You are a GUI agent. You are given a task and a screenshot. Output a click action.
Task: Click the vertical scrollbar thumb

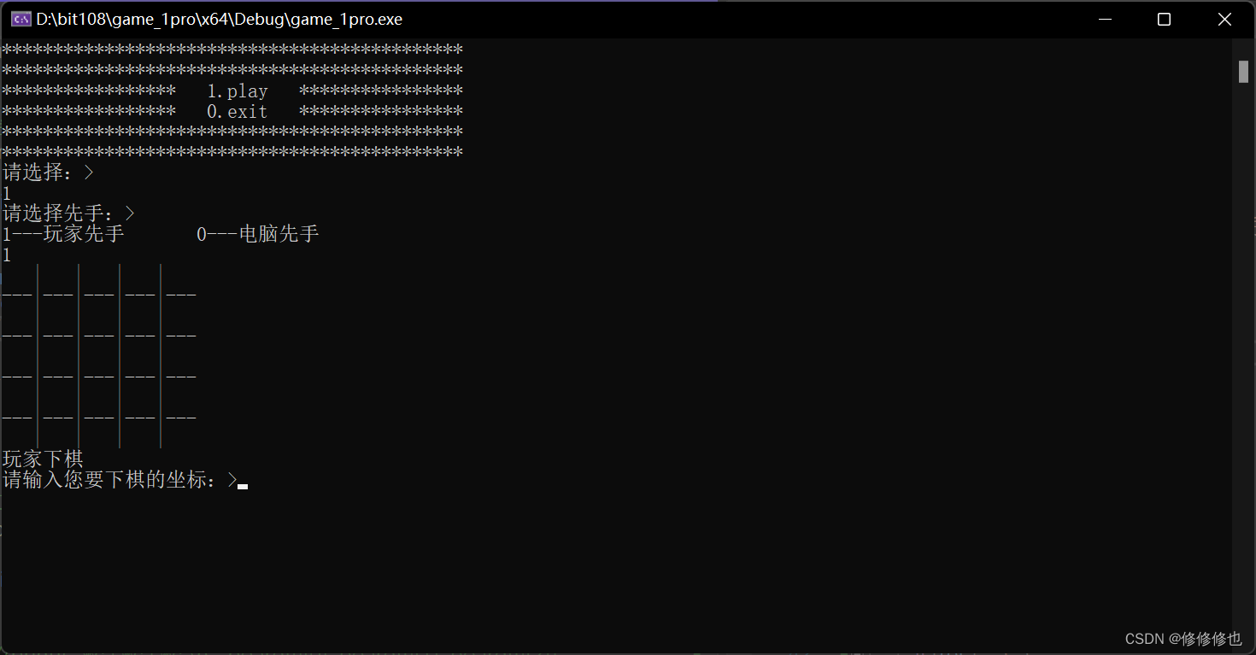tap(1243, 72)
